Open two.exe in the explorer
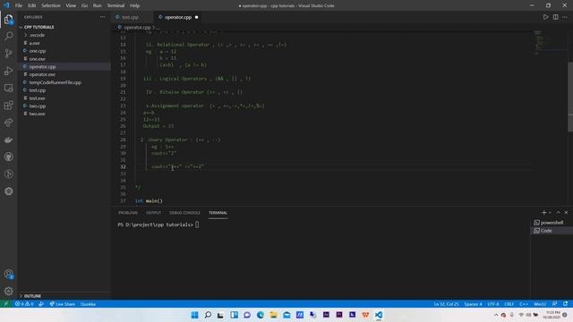 click(64, 114)
